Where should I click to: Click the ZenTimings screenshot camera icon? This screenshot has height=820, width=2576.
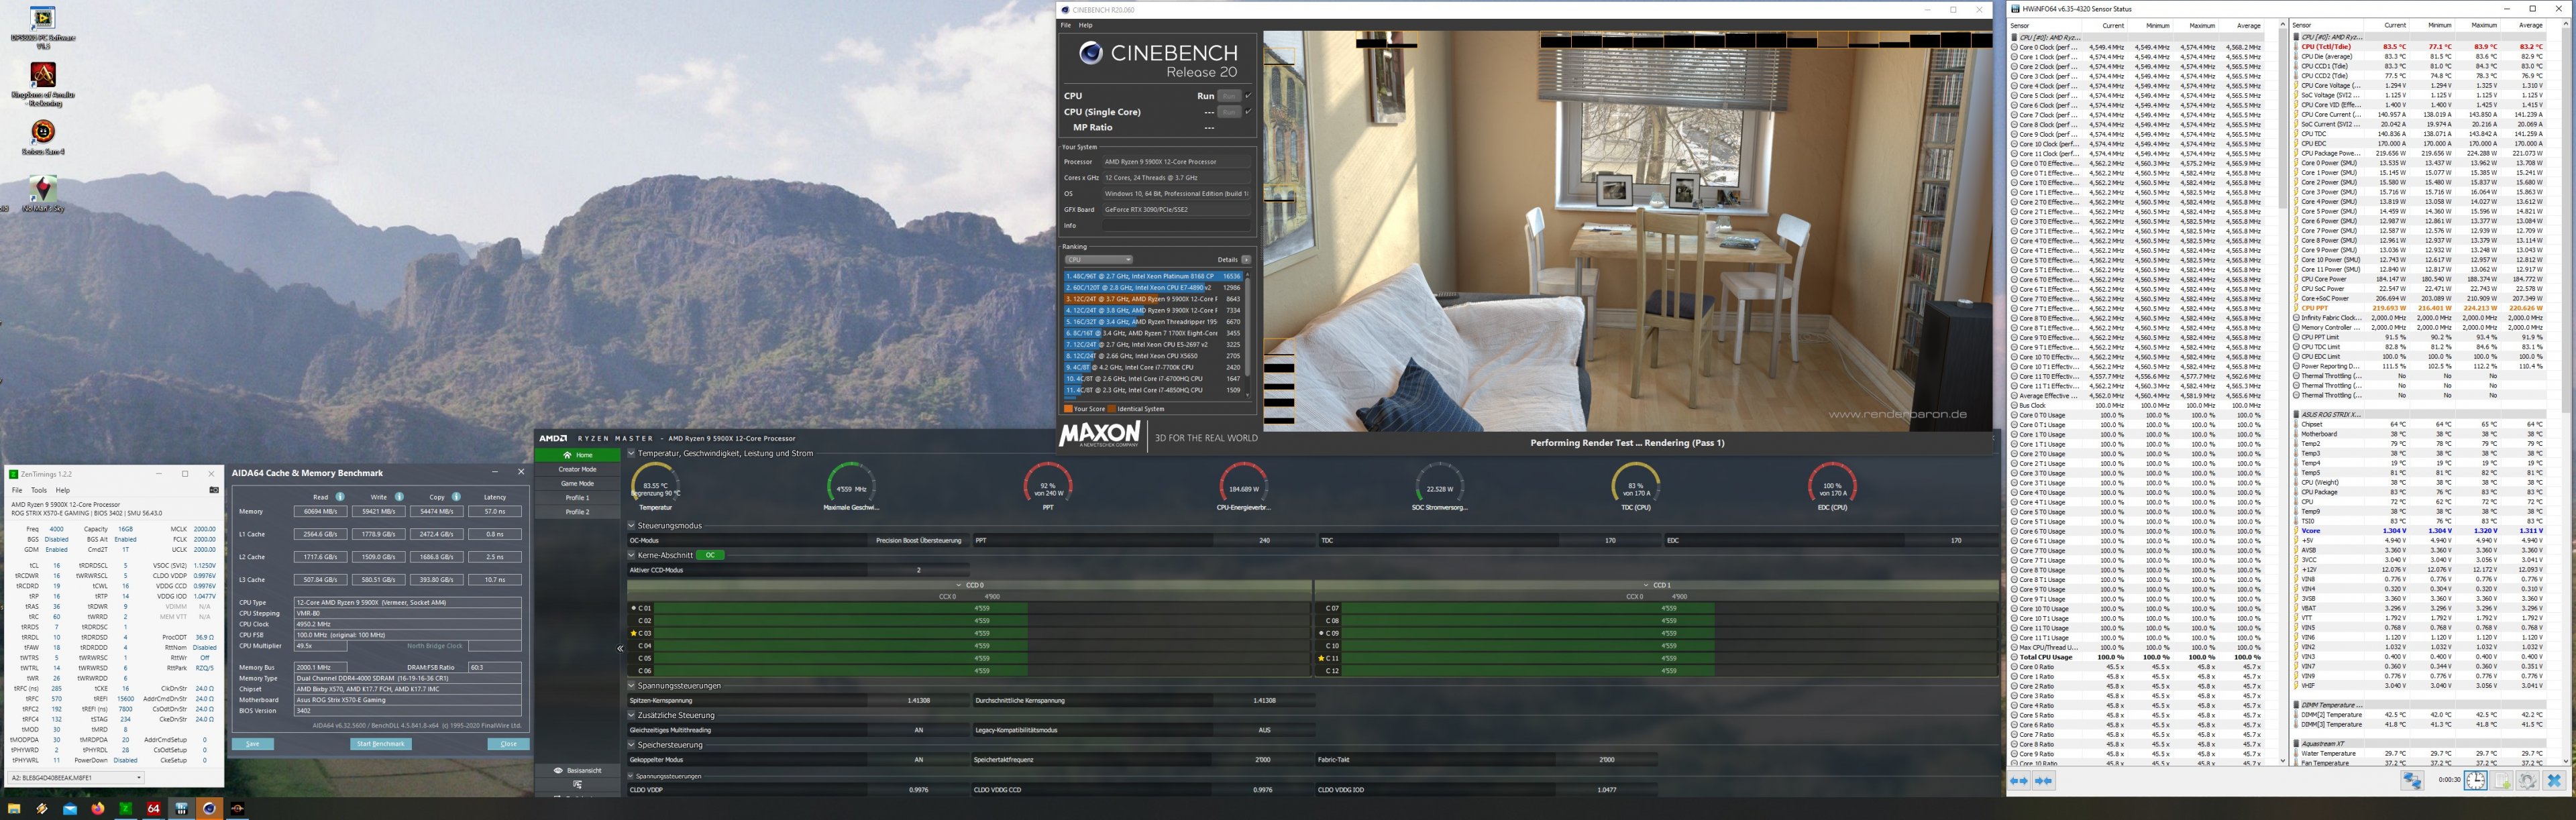point(213,490)
